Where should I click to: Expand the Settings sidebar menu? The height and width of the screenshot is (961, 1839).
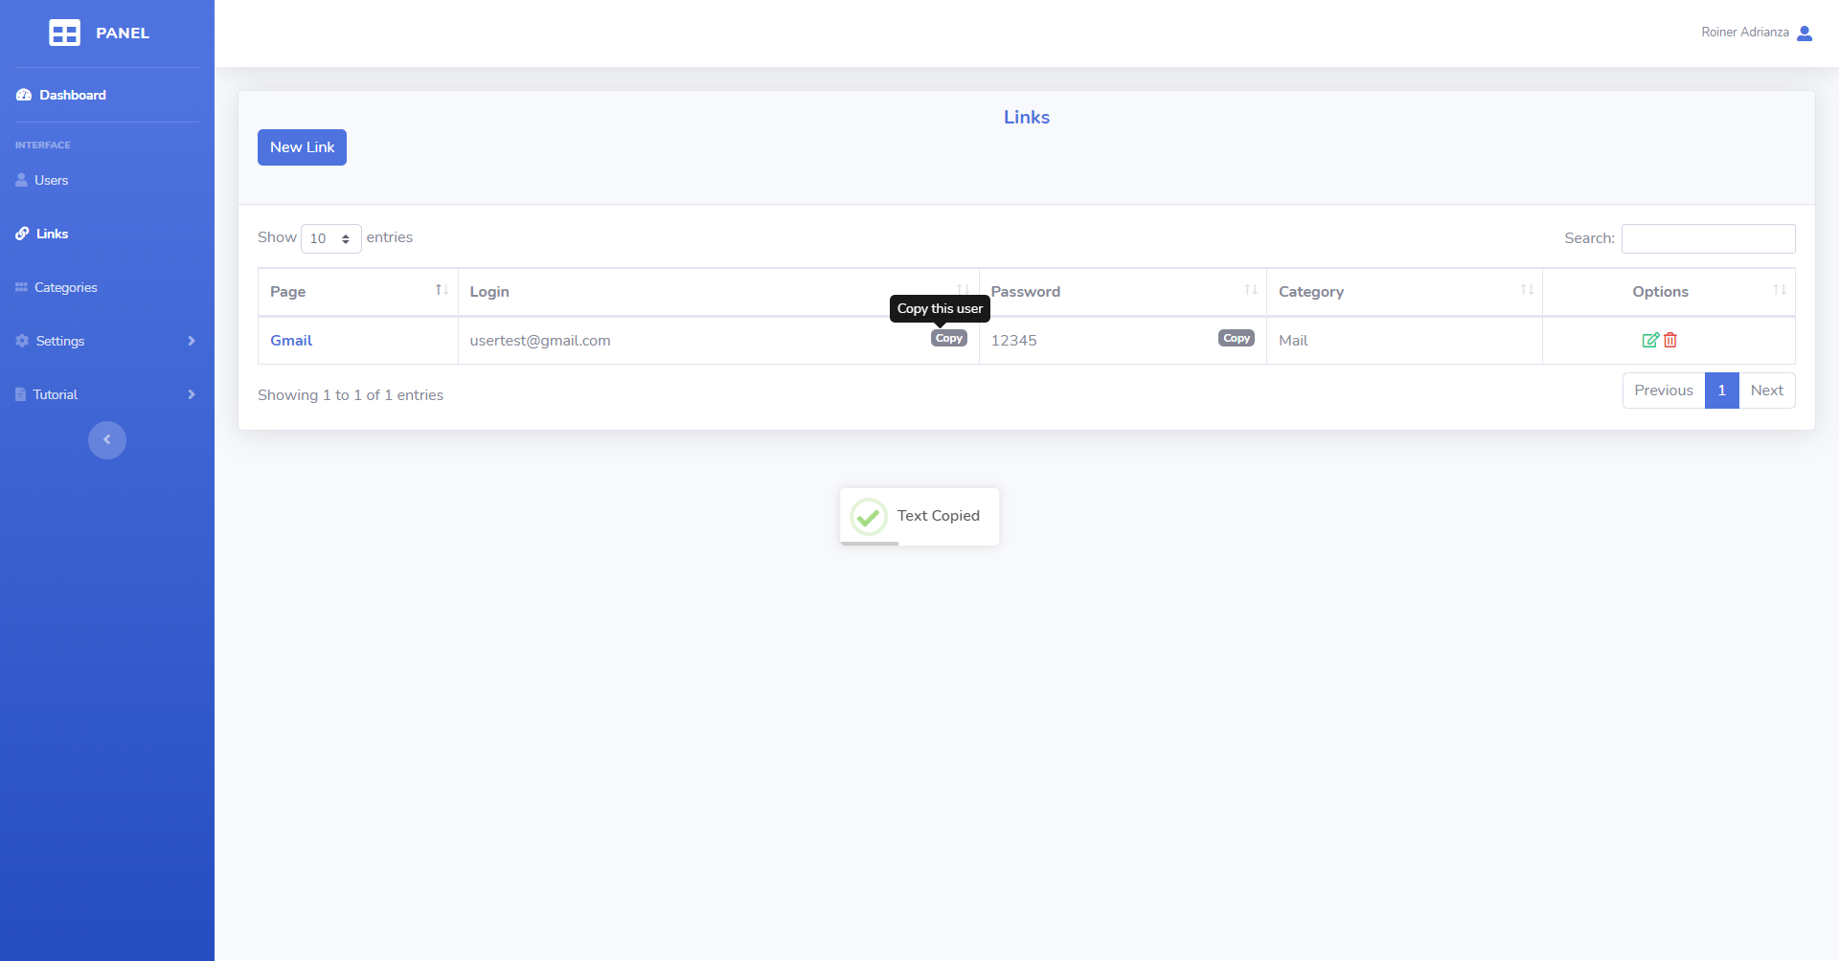point(105,341)
